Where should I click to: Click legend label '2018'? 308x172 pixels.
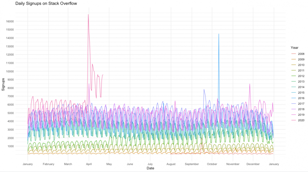point(301,109)
